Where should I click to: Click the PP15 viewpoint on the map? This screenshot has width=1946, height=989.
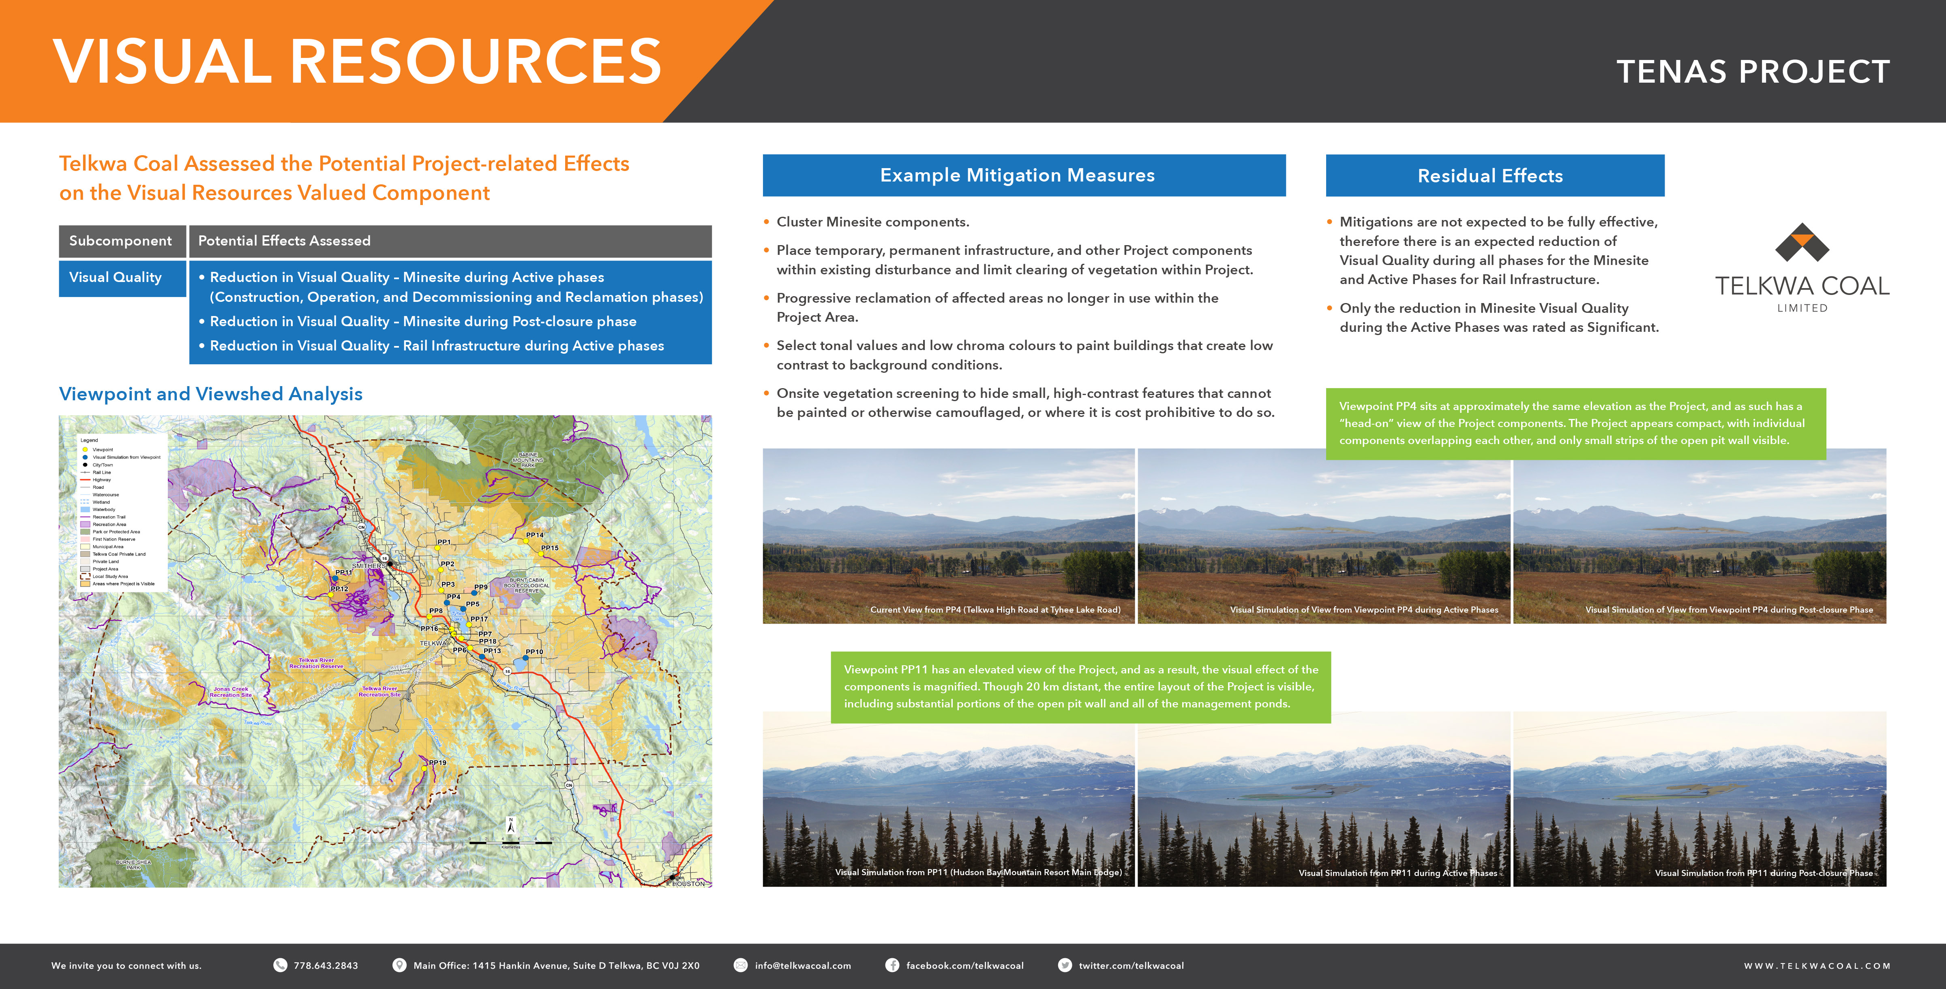click(x=541, y=554)
